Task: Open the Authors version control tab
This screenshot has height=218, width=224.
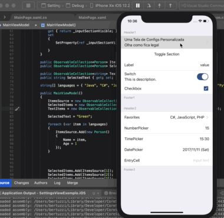Action: 41,183
